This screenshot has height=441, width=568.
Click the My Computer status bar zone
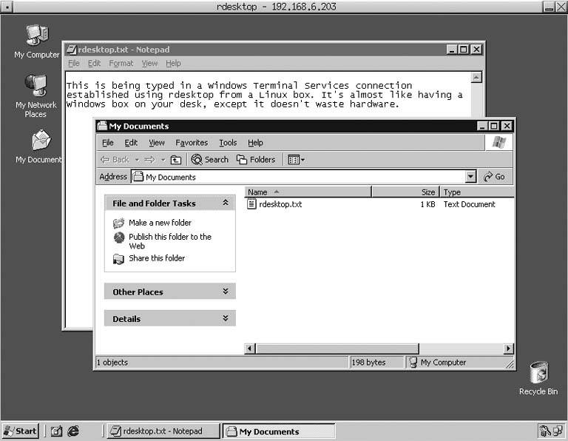click(455, 363)
